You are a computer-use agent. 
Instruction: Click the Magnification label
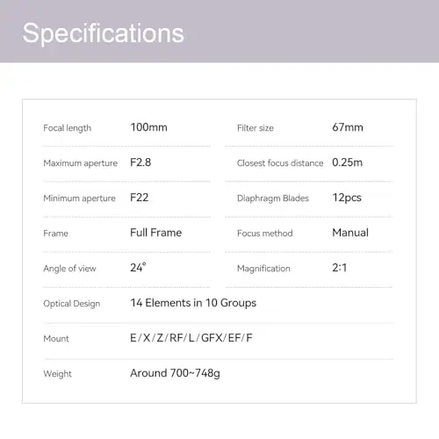pos(263,269)
